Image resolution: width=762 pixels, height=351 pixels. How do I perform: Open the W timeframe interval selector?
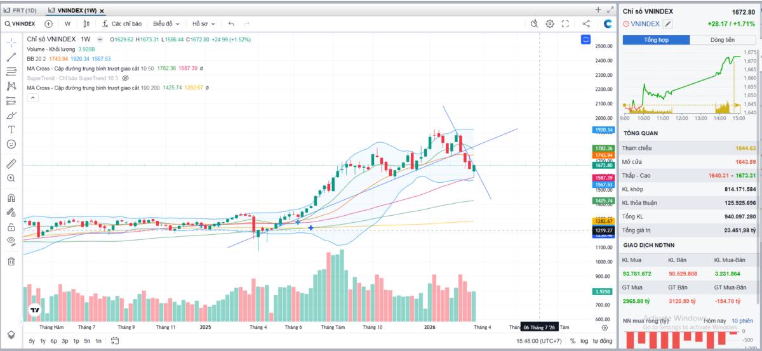[67, 23]
